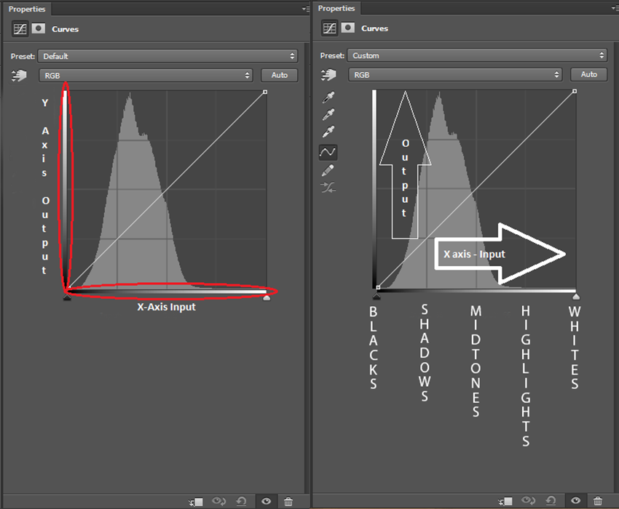Open the RGB channel dropdown in left panel
Image resolution: width=619 pixels, height=509 pixels.
coord(147,75)
